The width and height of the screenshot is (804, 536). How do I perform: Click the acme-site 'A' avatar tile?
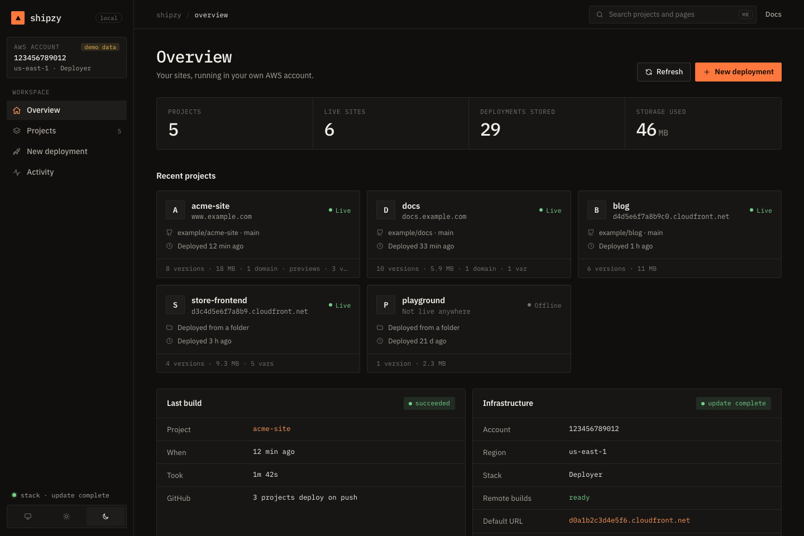(x=175, y=210)
